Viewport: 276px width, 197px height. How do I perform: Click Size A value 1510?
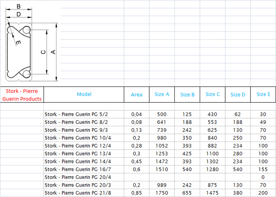162,169
